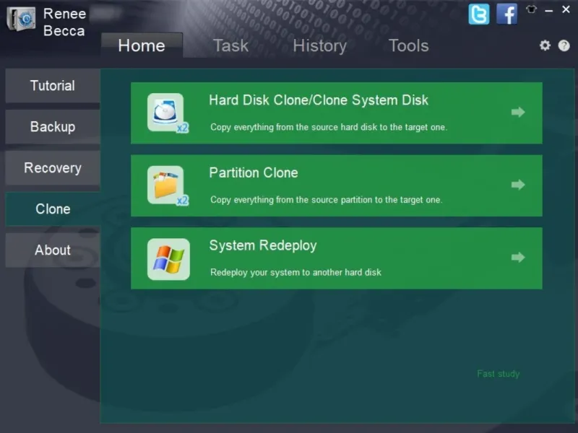Switch to the Task tab
Screen dimensions: 578x433
[x=230, y=45]
